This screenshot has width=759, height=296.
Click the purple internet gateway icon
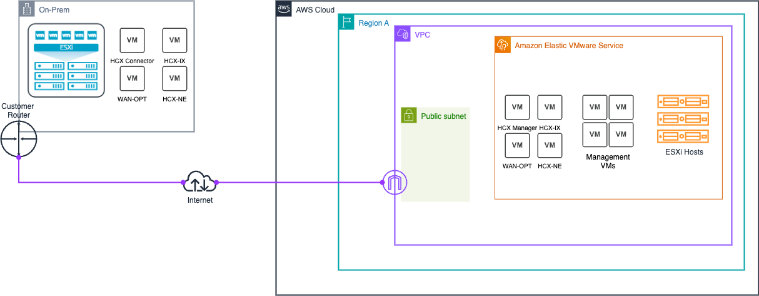(395, 182)
